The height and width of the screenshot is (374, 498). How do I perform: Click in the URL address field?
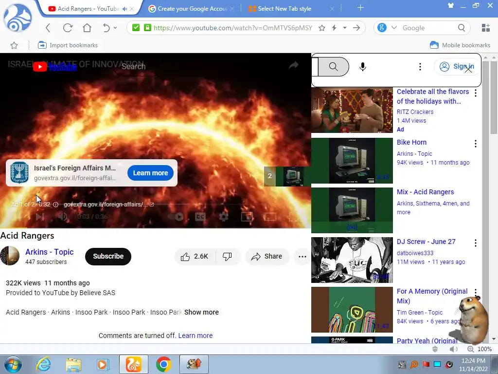coord(233,28)
